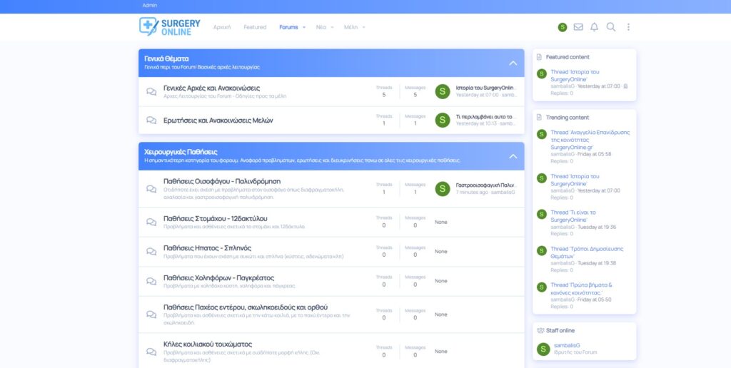Collapse the Χειρουργικές Παθήσεις category

[x=513, y=156]
